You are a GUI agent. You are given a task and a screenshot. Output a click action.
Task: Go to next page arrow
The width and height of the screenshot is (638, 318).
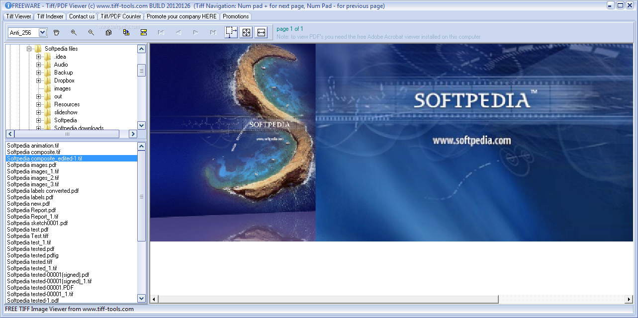tap(195, 32)
